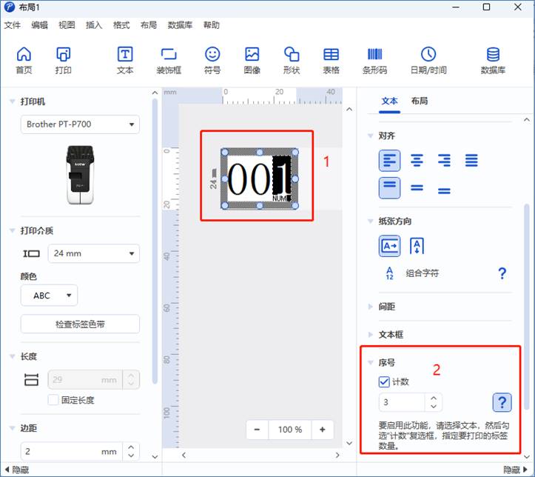Open help for 组合字符
The height and width of the screenshot is (477, 535).
tap(502, 273)
